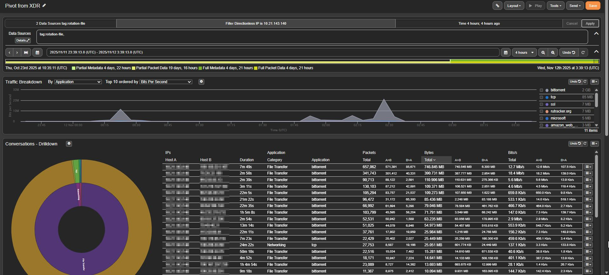Open row menu for the 390.731 MB conversation

tap(588, 173)
